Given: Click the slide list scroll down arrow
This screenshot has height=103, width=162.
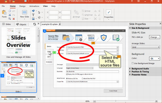Looking at the screenshot, I should [38, 98].
